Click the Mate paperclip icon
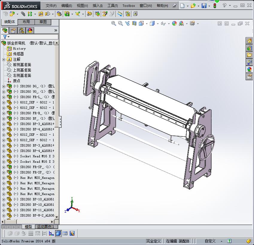The image size is (254, 245). coord(23,14)
